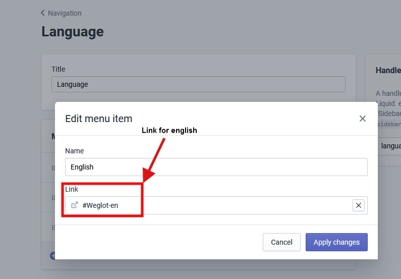Close the Edit menu item dialog
The width and height of the screenshot is (401, 279).
point(362,119)
